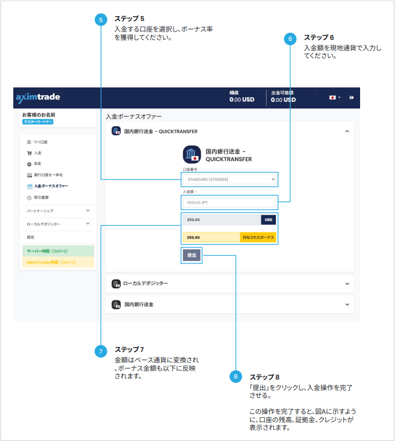This screenshot has height=441, width=395.
Task: Click the 入金ボーナスオファー page heading
Action: [134, 116]
